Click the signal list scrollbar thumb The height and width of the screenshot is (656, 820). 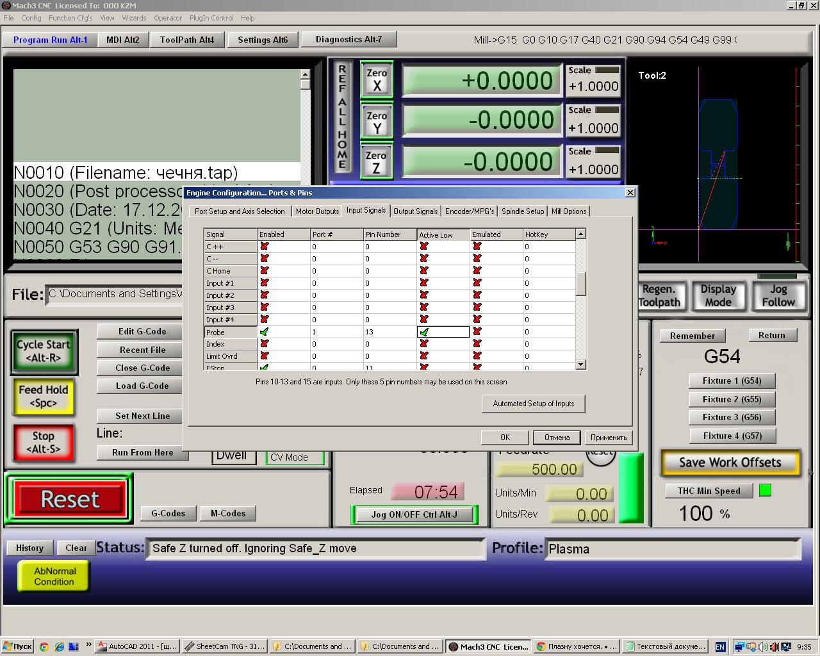coord(581,284)
